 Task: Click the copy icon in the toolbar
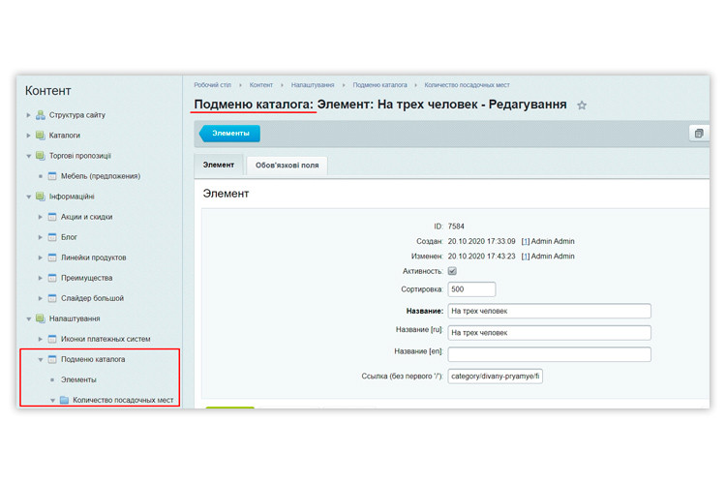(699, 134)
